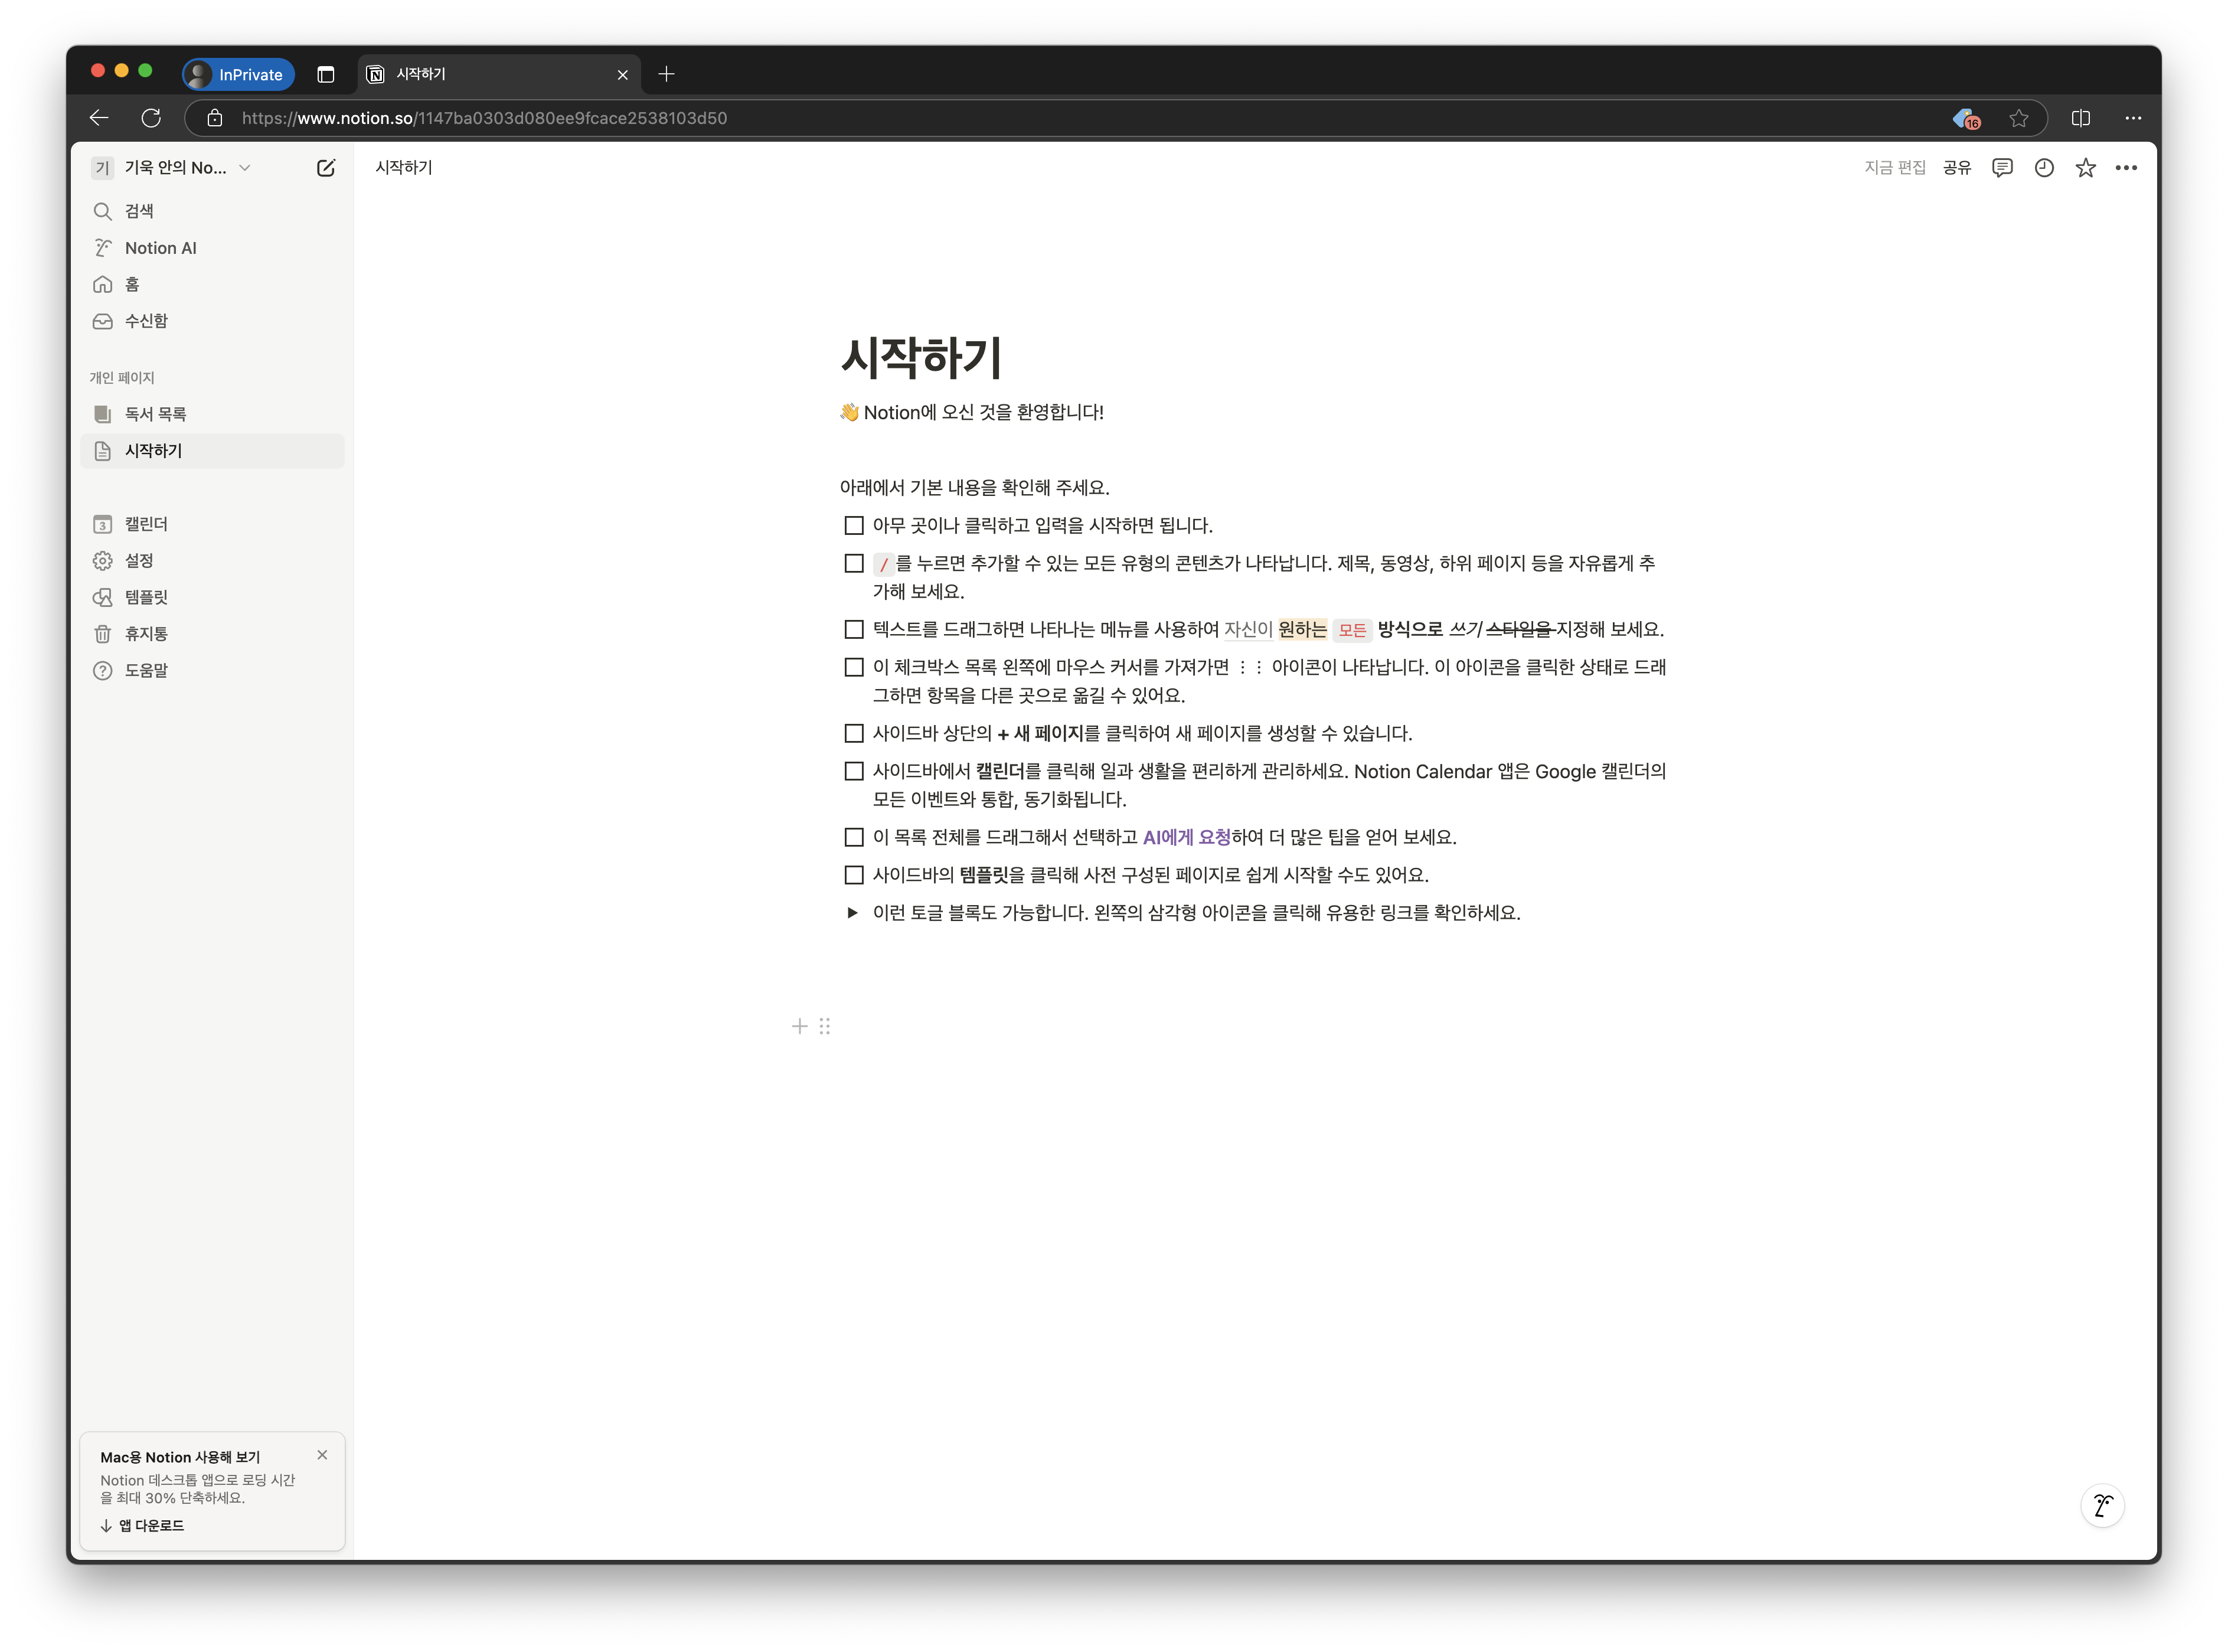Check '사이드바 상단의 + 새 페이지' checkbox
2228x1652 pixels.
pyautogui.click(x=853, y=733)
